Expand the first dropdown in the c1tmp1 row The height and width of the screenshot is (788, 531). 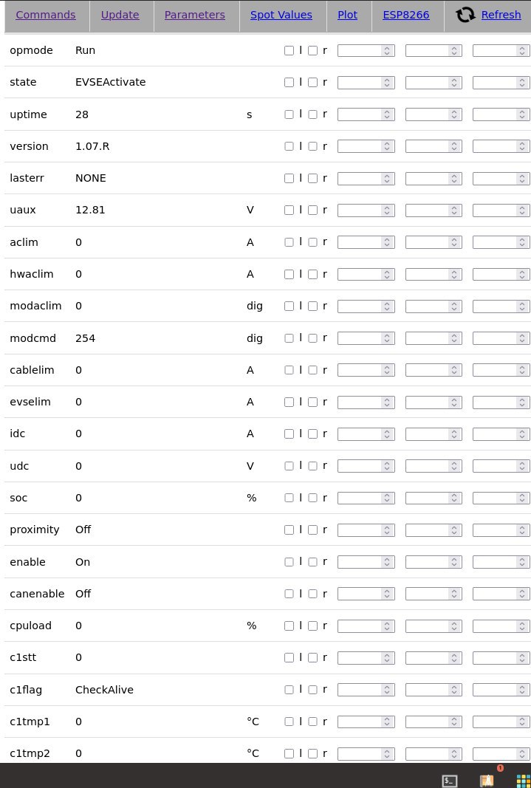point(366,722)
